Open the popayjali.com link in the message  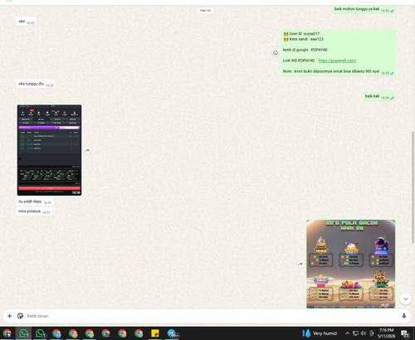[337, 61]
